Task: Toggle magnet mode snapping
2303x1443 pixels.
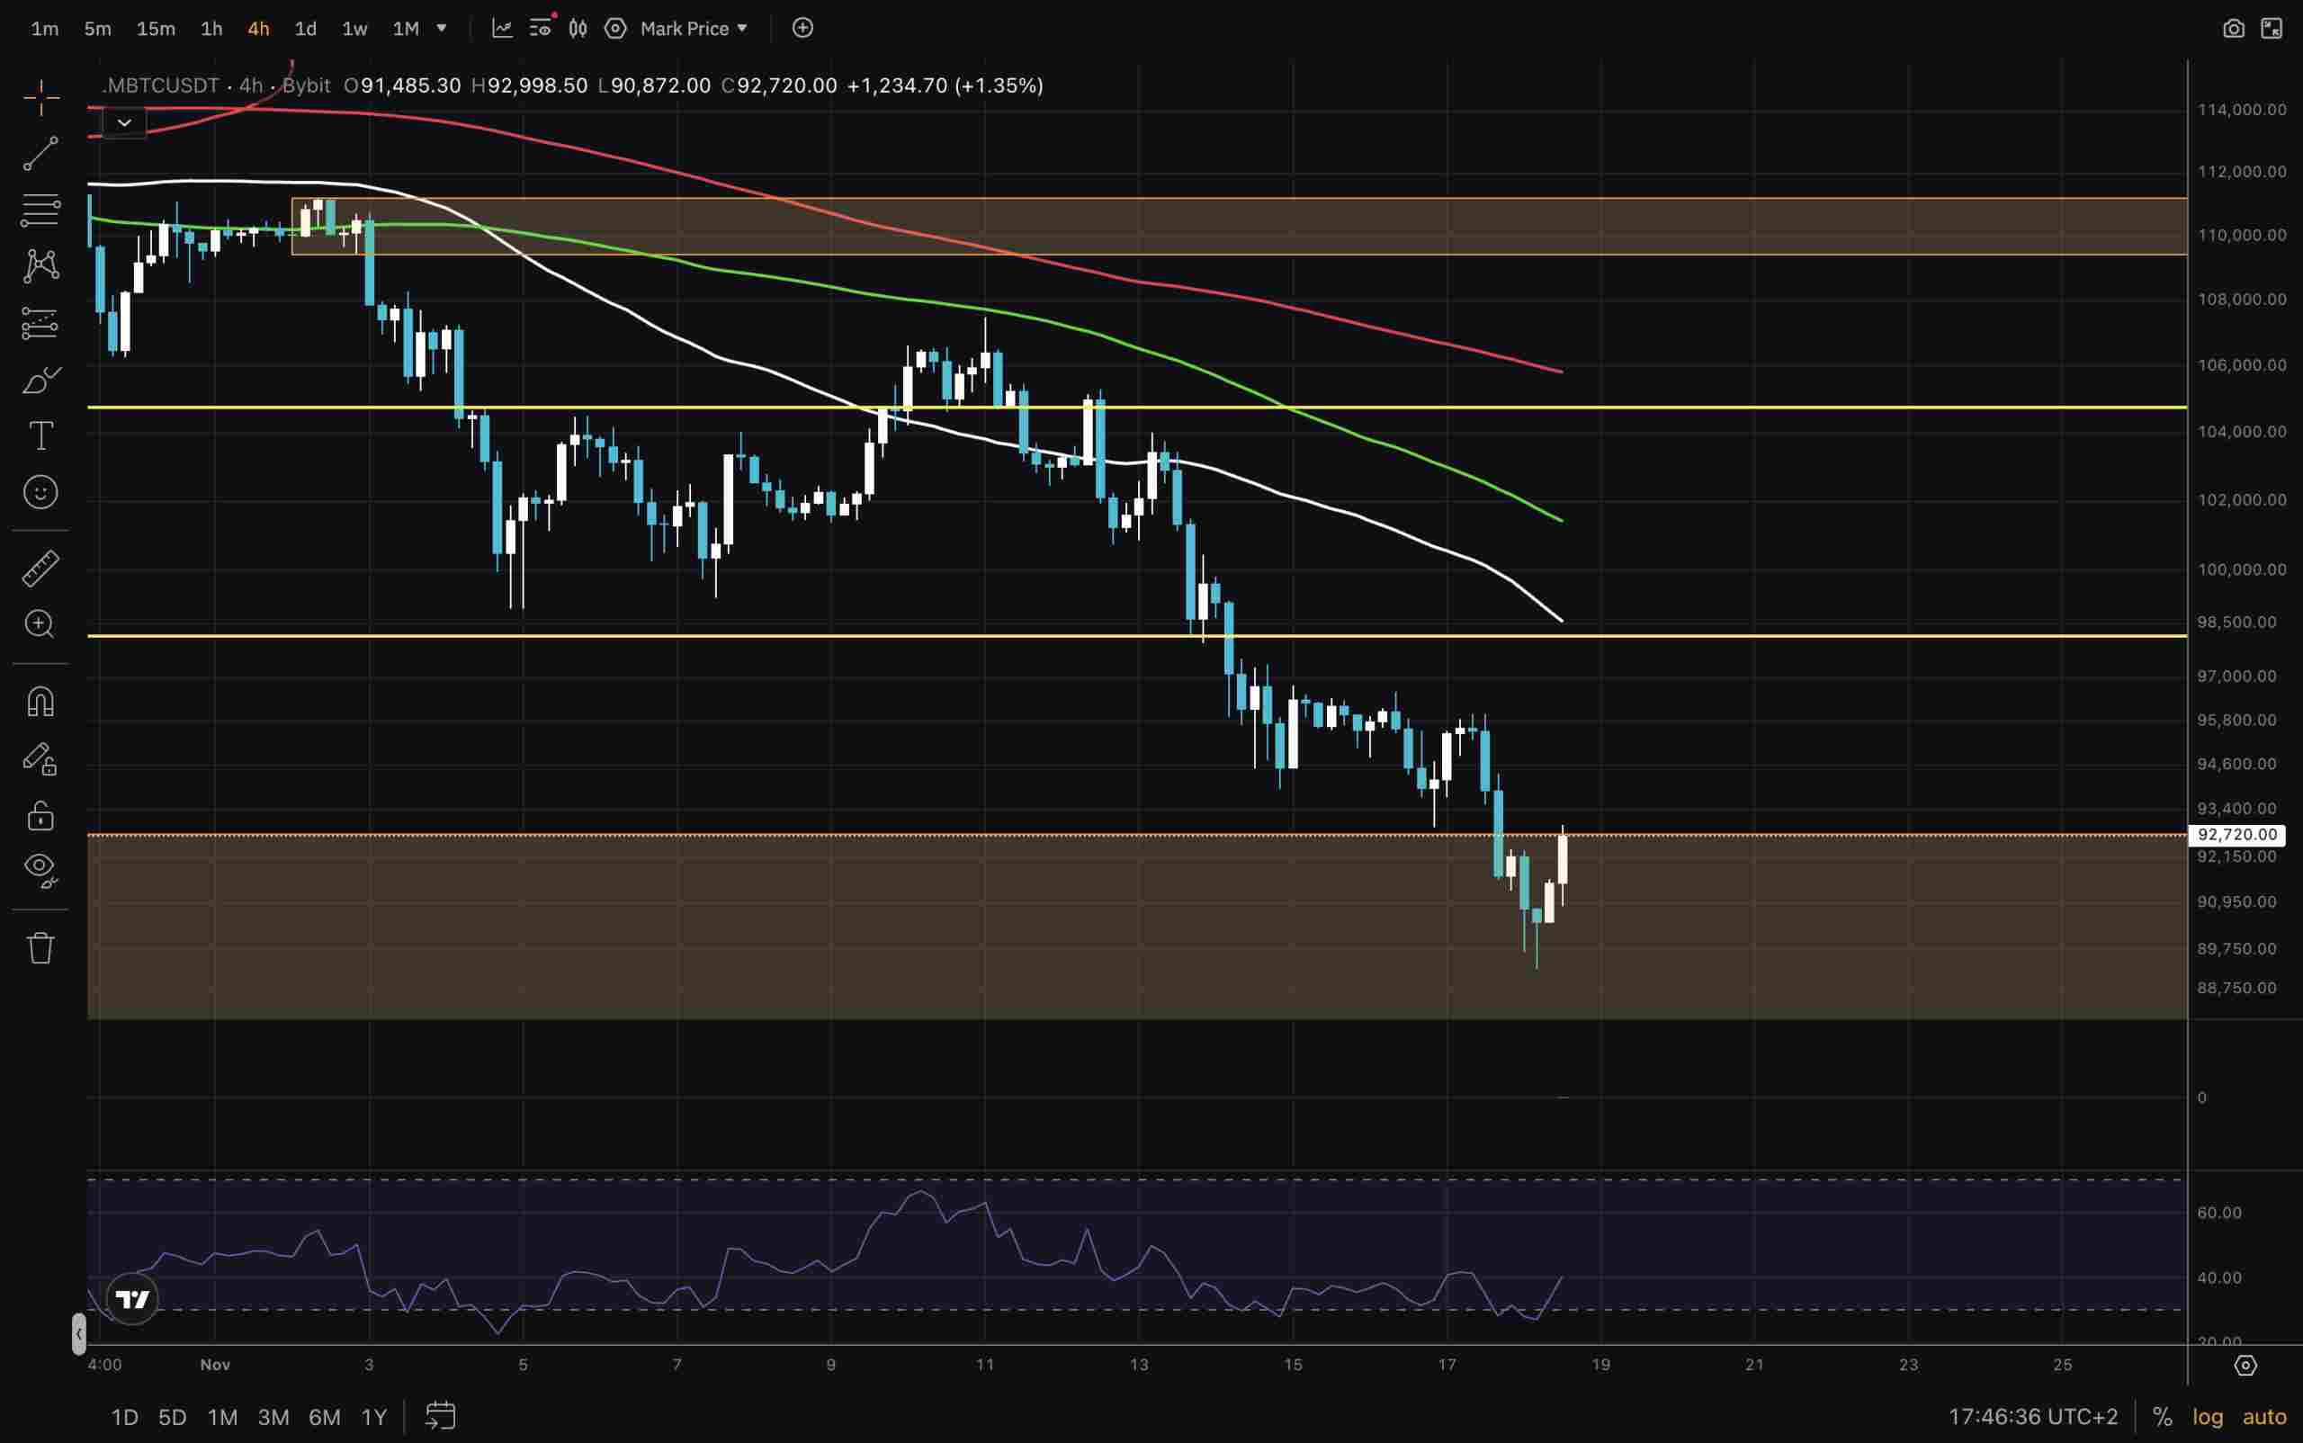Action: click(x=40, y=703)
